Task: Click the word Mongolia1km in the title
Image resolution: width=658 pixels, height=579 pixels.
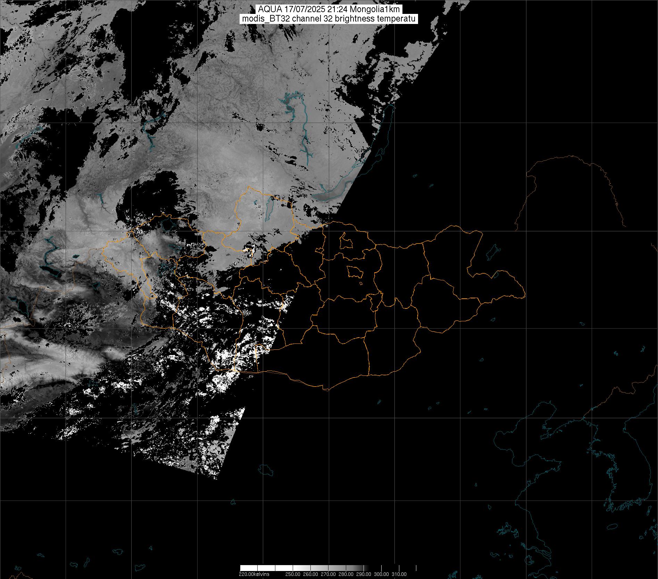Action: click(x=381, y=10)
